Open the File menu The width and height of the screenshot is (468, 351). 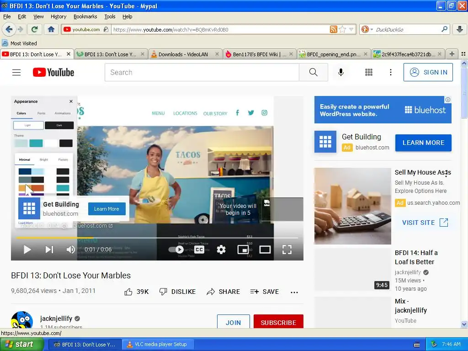pos(7,16)
